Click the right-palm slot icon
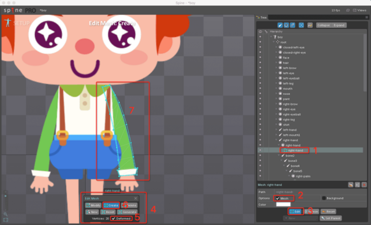 (293, 176)
